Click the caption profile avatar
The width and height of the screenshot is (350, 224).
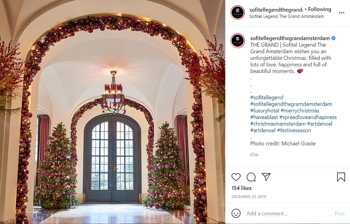point(237,41)
